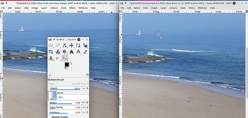Select the Eraser tool
Screen dimensions: 248x118
coord(85,52)
